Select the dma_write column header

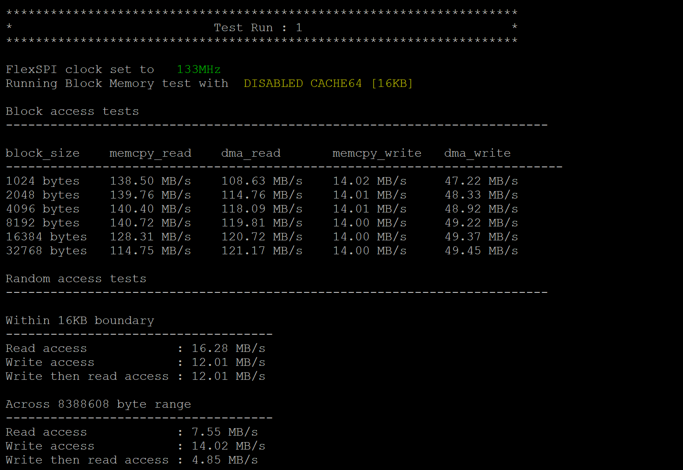coord(477,152)
